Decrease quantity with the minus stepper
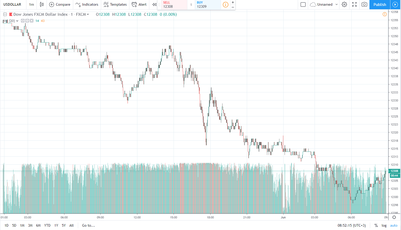 233,7
